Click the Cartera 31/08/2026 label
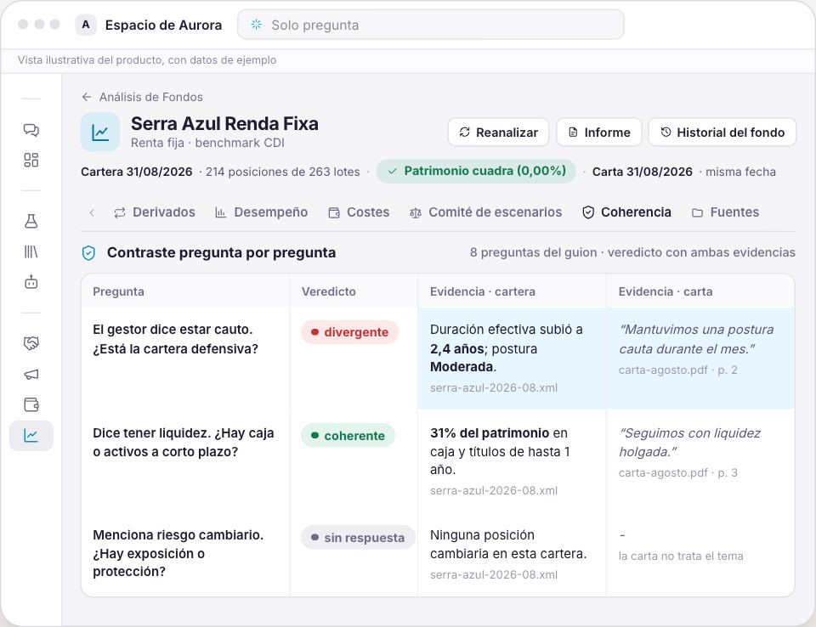The width and height of the screenshot is (816, 627). pyautogui.click(x=136, y=172)
